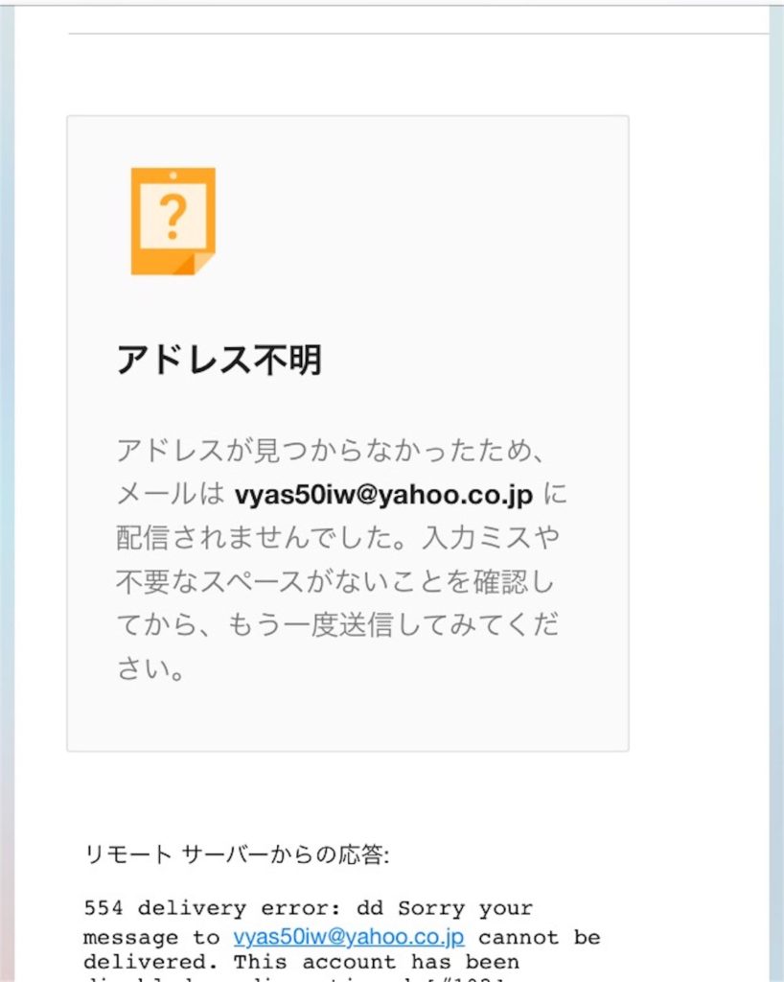Click the horizontal divider line above the card
This screenshot has width=784, height=982.
pyautogui.click(x=418, y=34)
